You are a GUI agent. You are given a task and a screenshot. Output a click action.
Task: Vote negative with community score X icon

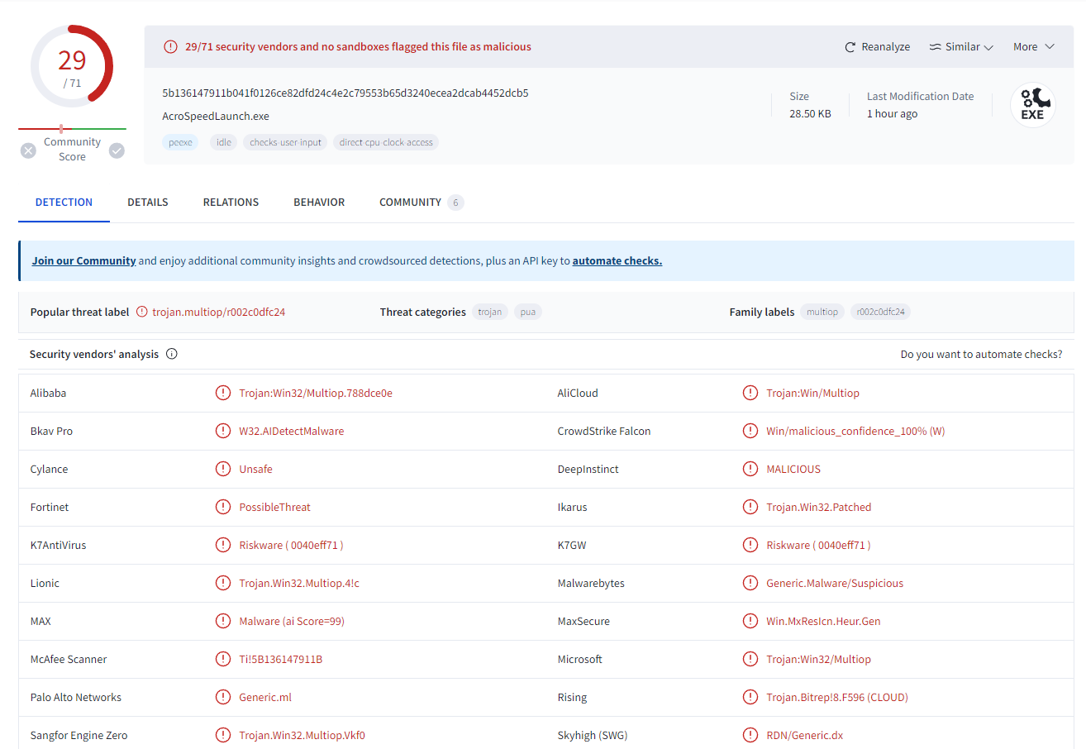(29, 150)
